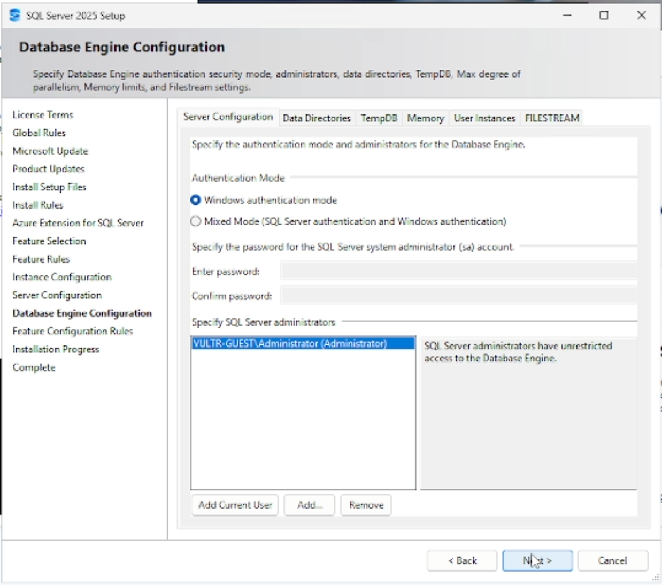Select Windows authentication mode

point(196,200)
